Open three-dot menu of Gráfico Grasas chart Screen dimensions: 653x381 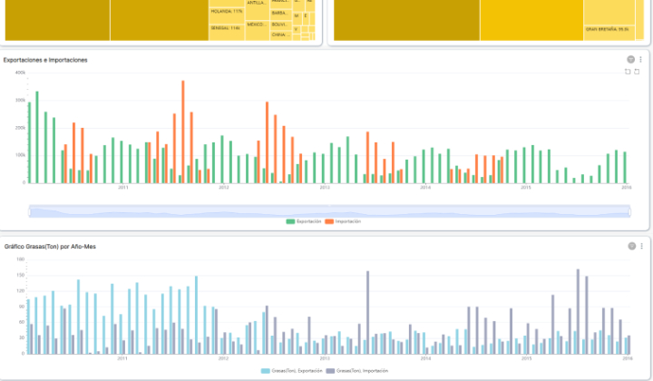(x=640, y=246)
